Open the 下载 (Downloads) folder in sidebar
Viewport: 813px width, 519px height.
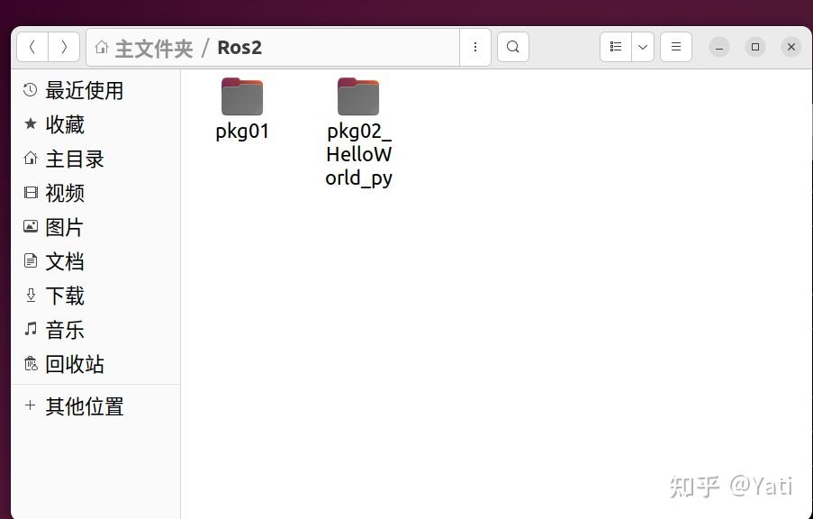[64, 296]
